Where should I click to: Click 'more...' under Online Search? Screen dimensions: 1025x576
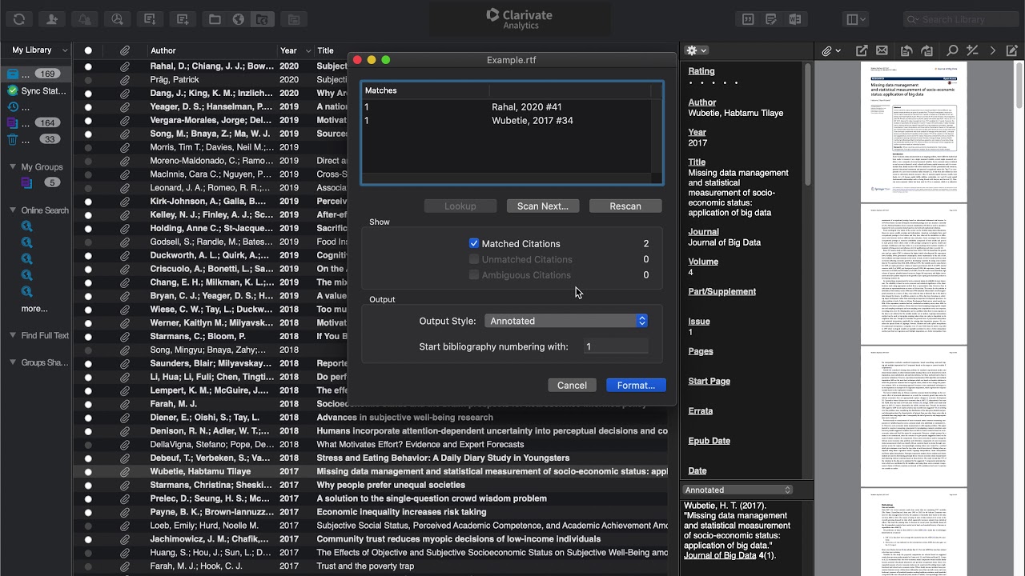34,309
